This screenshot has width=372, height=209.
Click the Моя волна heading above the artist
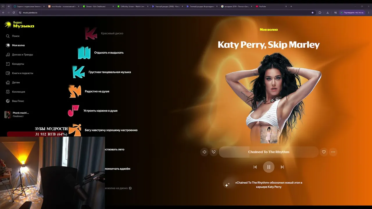coord(269,30)
